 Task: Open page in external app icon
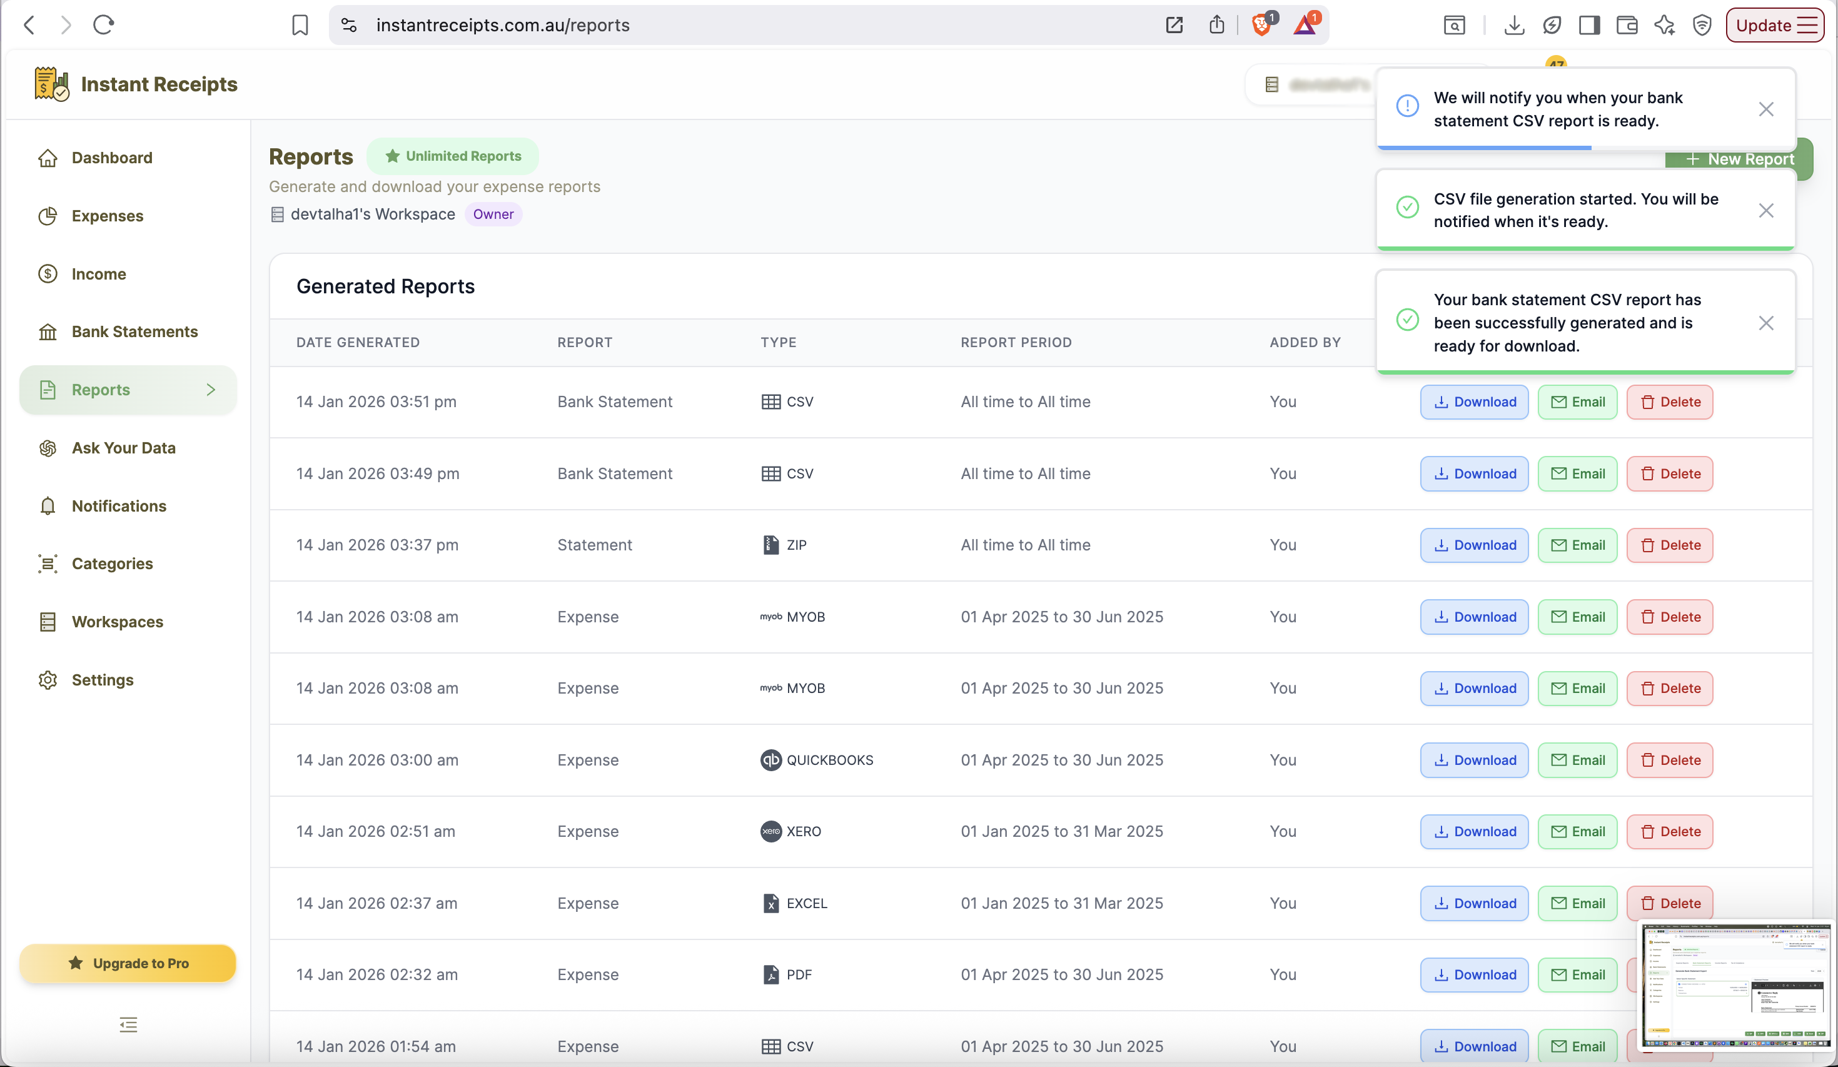coord(1174,25)
